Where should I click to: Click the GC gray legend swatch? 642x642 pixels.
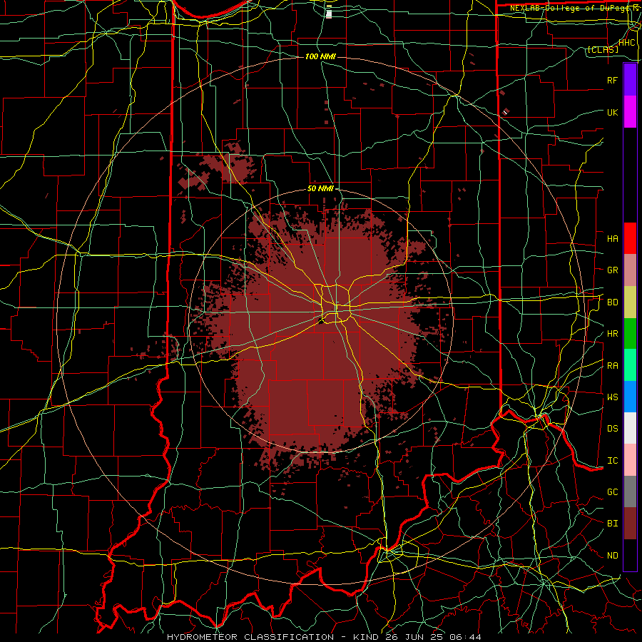point(630,491)
